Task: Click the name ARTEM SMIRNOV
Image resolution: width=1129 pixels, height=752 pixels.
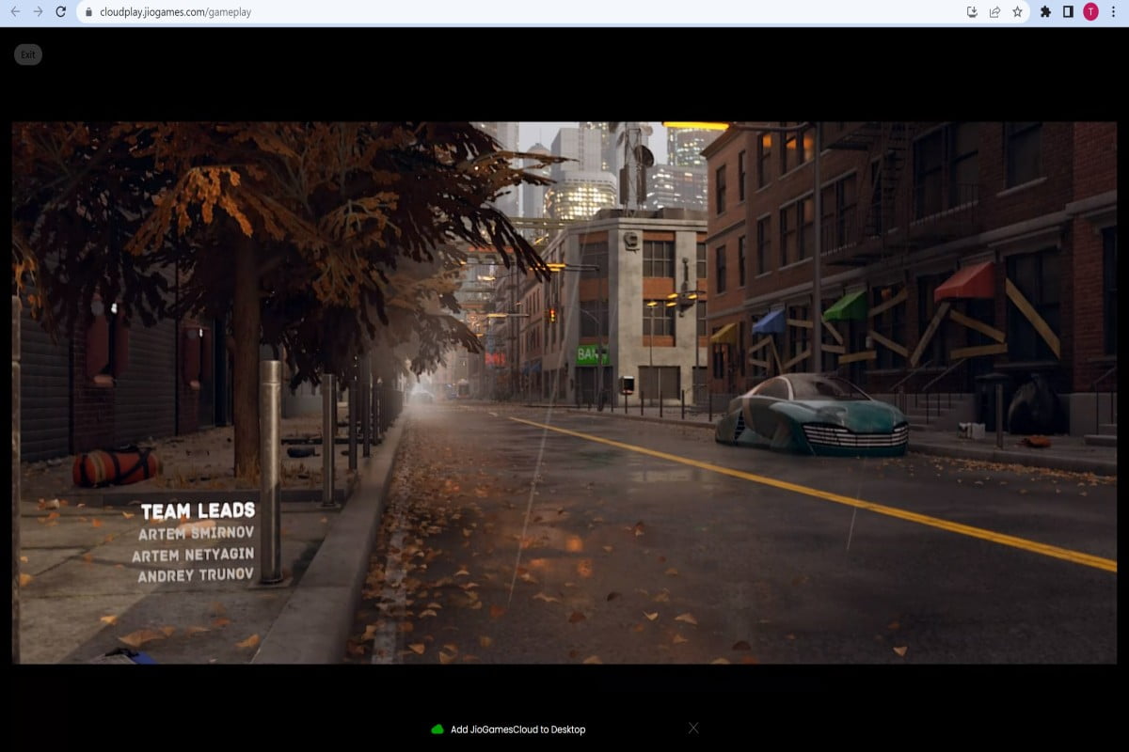Action: pos(197,534)
